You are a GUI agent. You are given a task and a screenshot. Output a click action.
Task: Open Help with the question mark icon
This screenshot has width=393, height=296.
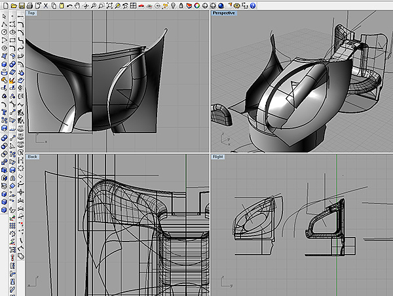click(252, 5)
